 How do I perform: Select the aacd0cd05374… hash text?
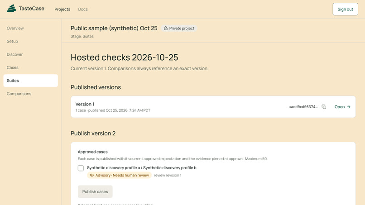[303, 107]
